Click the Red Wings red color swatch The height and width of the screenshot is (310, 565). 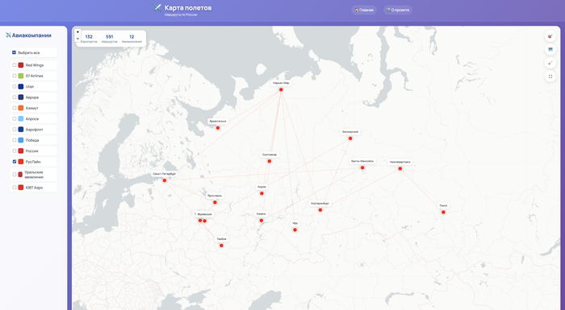point(21,65)
